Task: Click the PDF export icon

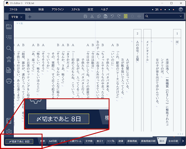Action: [x=9, y=70]
